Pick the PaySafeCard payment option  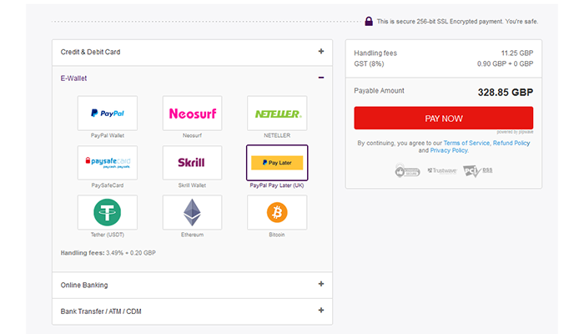pos(108,162)
